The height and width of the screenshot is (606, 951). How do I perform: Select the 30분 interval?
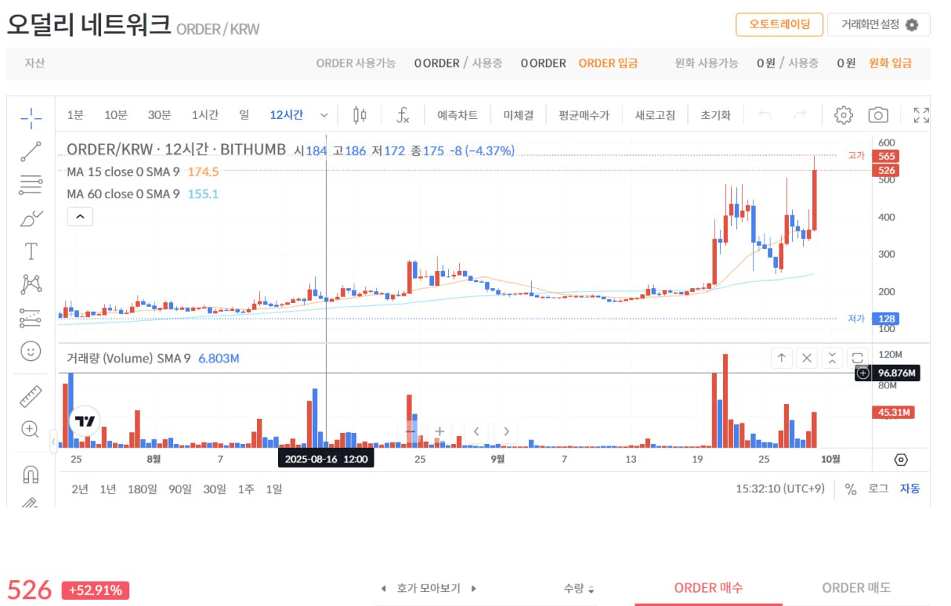(159, 115)
